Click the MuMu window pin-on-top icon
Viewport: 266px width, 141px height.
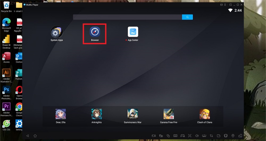click(231, 5)
